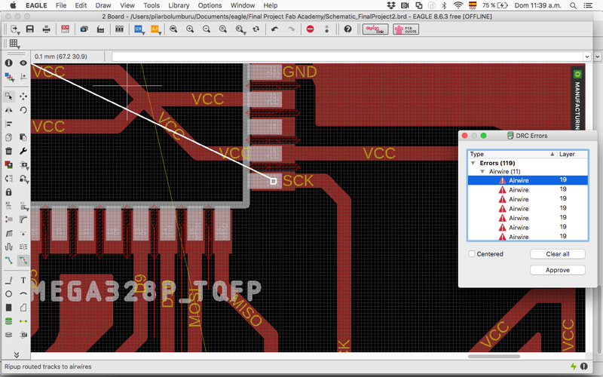Click the Print icon in toolbar

(x=47, y=29)
